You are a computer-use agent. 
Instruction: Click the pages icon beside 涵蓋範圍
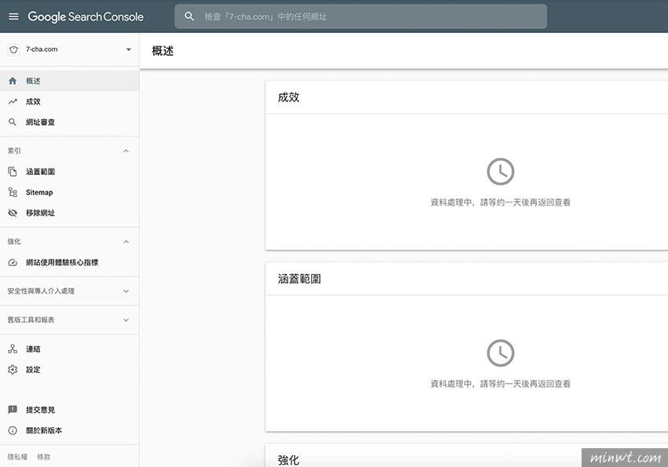tap(13, 171)
